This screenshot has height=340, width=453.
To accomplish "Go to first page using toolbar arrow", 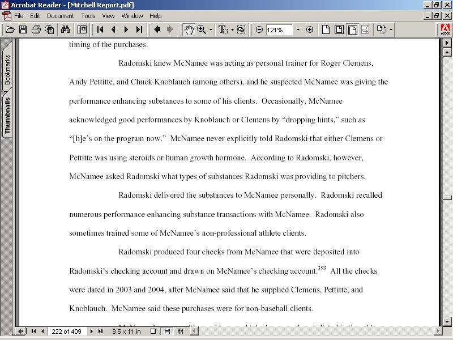I will pyautogui.click(x=100, y=29).
